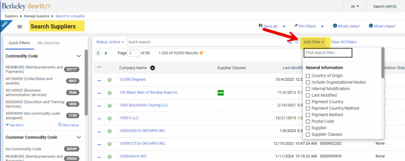This screenshot has height=161, width=405.
Task: Open the Add Filter dropdown
Action: point(314,42)
